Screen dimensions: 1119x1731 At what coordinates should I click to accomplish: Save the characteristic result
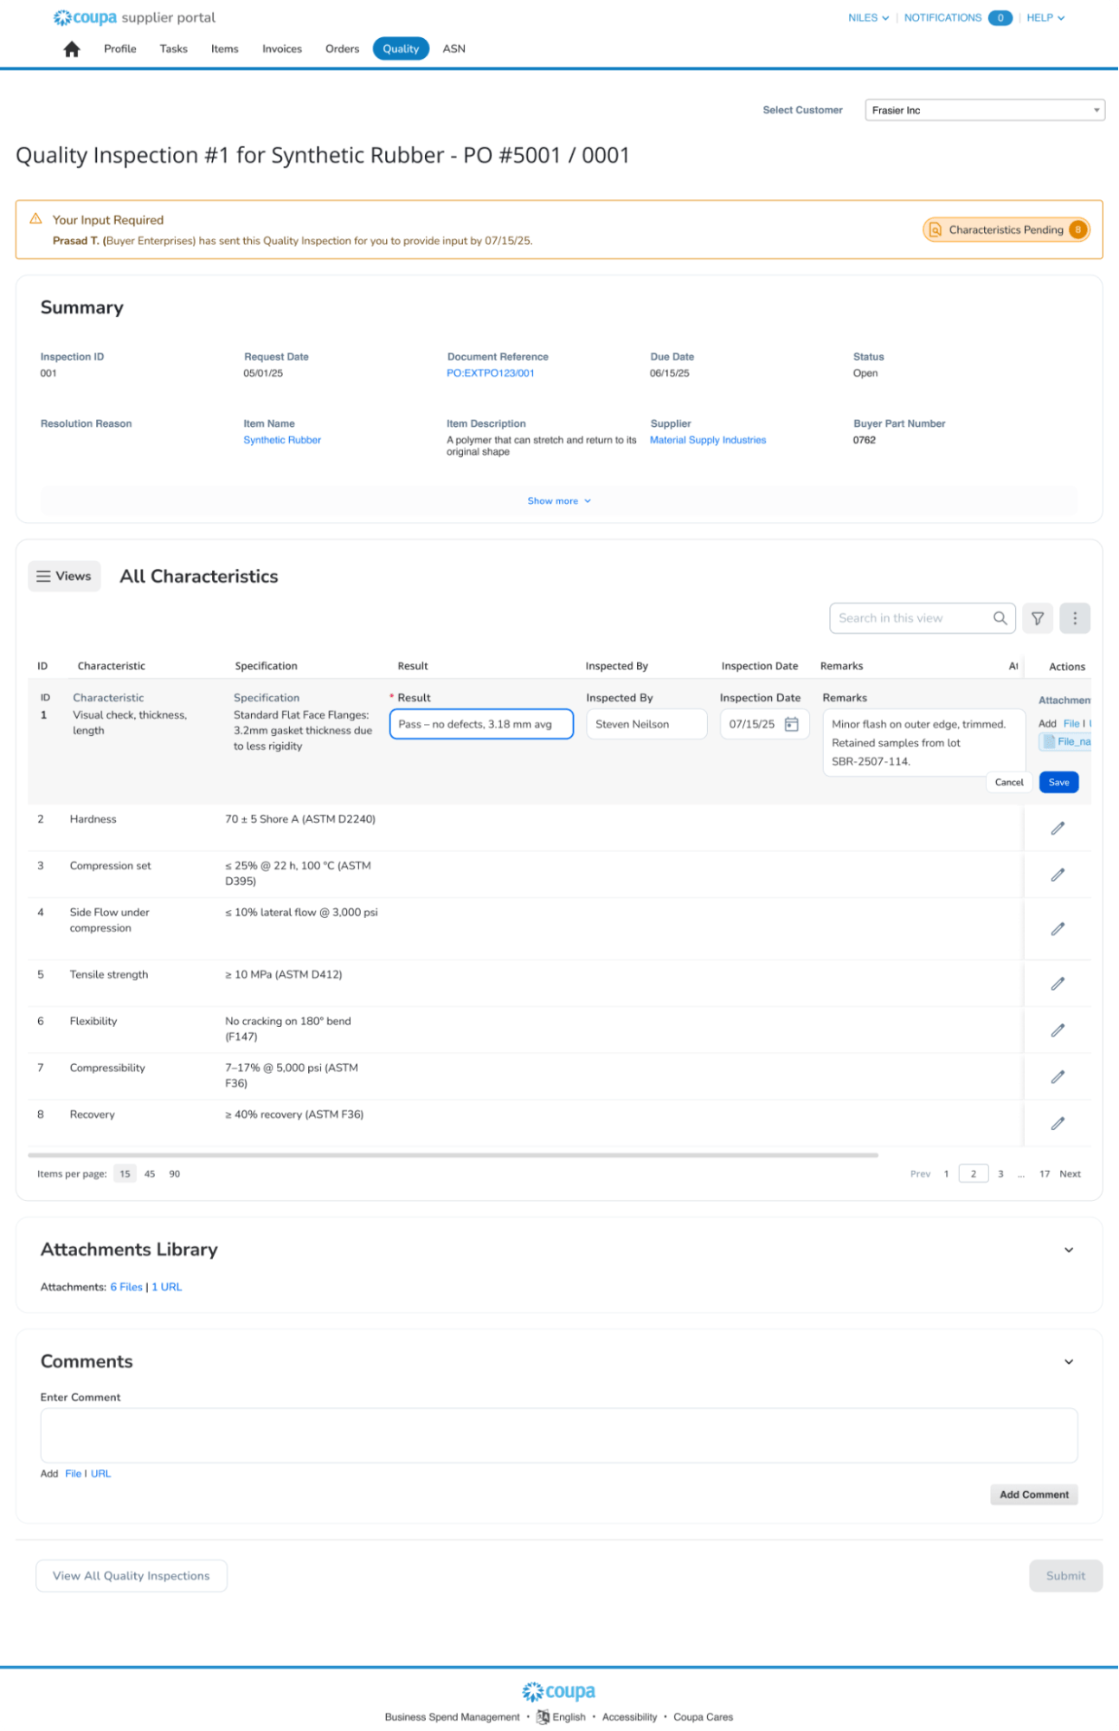coord(1058,783)
